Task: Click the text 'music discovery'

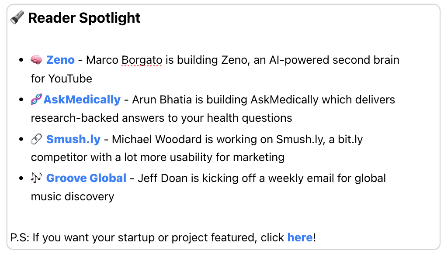Action: coord(73,196)
